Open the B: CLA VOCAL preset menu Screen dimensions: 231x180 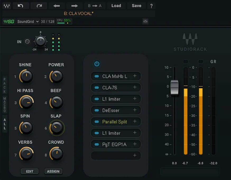(x=79, y=13)
